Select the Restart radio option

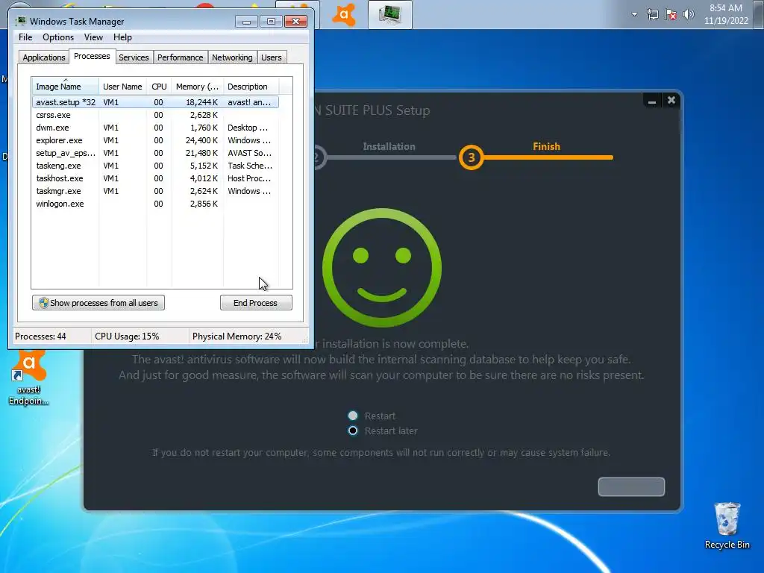pyautogui.click(x=353, y=416)
